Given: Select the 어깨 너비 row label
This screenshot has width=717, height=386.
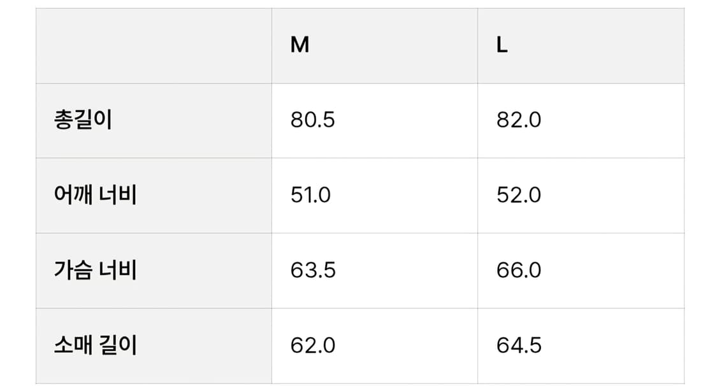Looking at the screenshot, I should click(96, 195).
